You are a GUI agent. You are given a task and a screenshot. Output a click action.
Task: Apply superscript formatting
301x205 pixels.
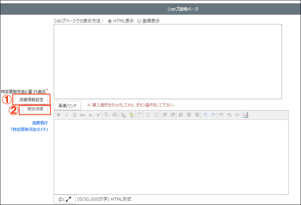[99, 115]
